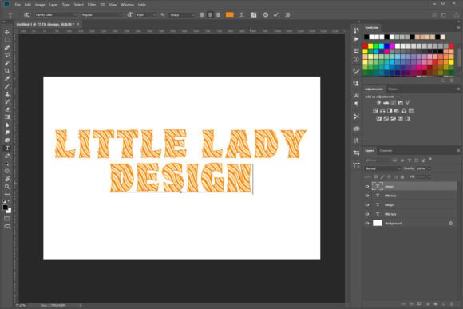Switch to the Channels tab
This screenshot has height=309, width=463.
(386, 150)
